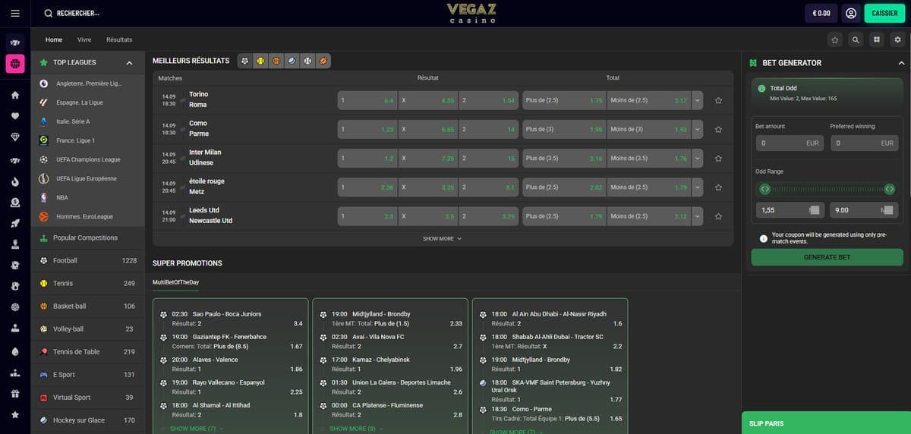Select the MultiBetOfTheDay tab
911x434 pixels.
[175, 282]
